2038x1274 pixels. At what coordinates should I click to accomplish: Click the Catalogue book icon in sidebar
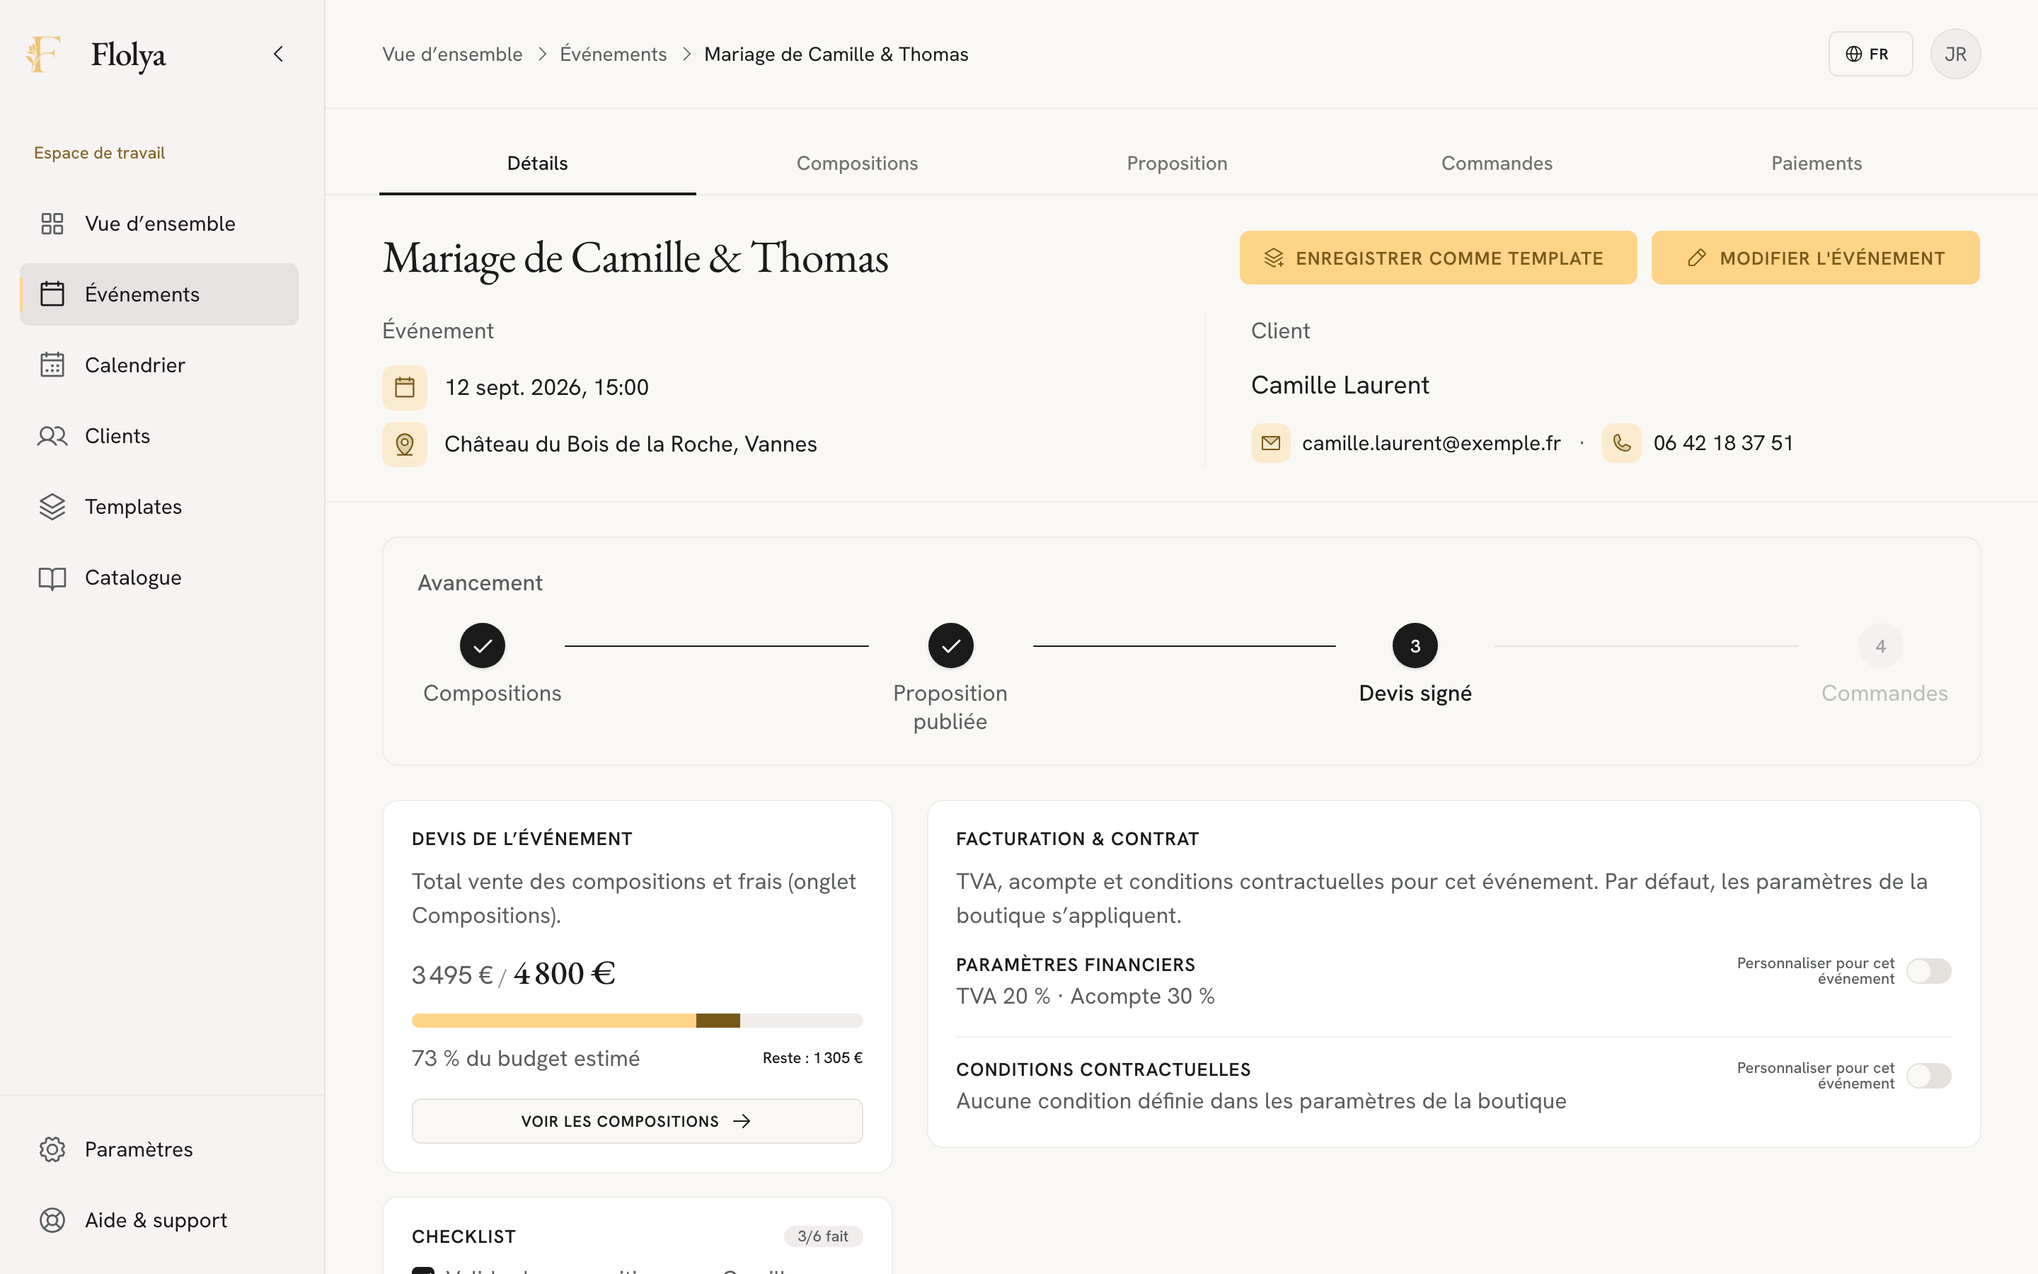click(52, 577)
